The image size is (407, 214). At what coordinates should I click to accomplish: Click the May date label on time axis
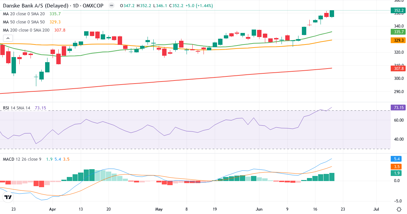pyautogui.click(x=159, y=209)
